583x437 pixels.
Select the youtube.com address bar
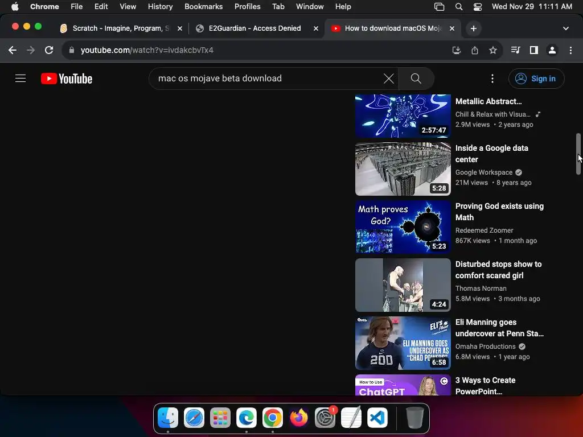[x=257, y=50]
